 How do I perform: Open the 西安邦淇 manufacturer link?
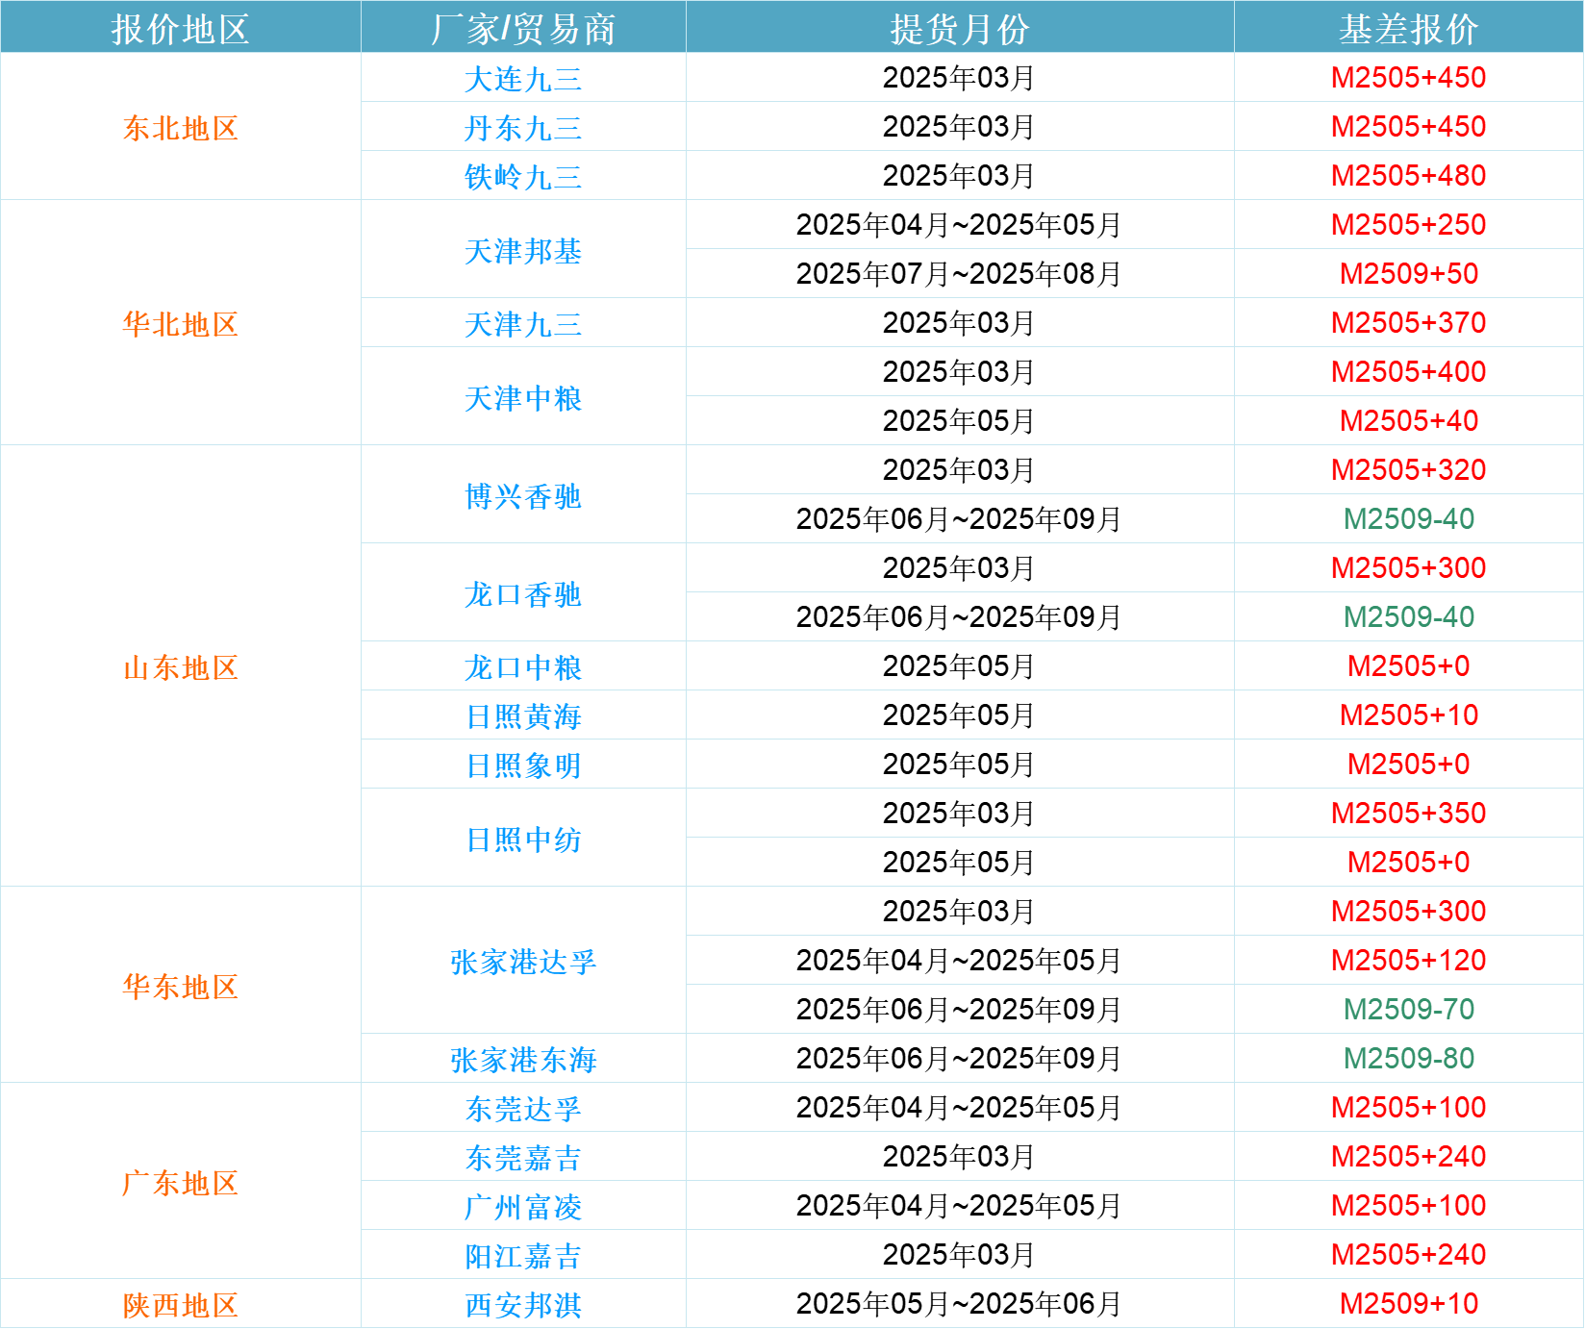coord(523,1305)
